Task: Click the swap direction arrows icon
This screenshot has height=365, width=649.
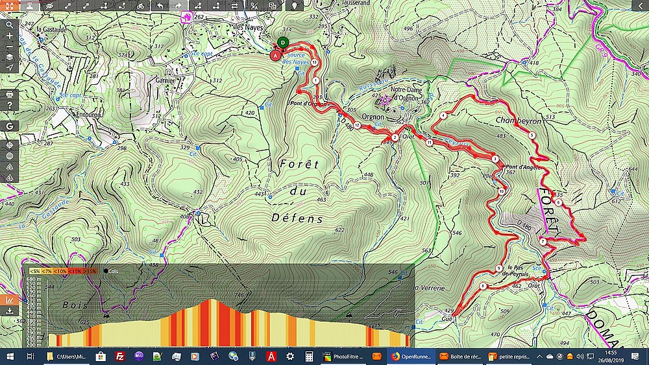Action: (x=235, y=5)
